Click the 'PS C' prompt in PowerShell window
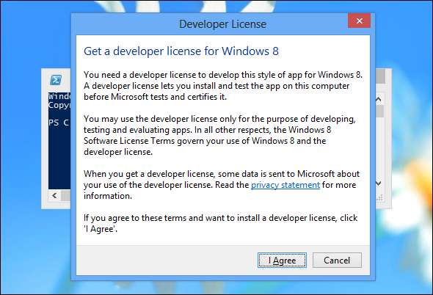This screenshot has width=433, height=295. 59,123
